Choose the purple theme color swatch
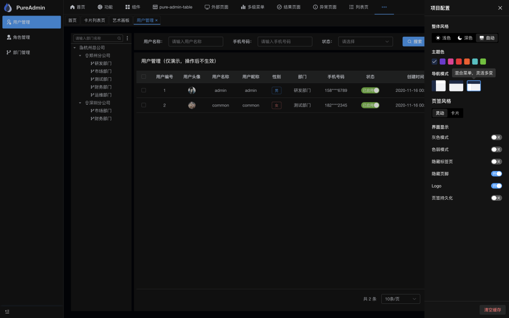This screenshot has width=509, height=318. (443, 61)
